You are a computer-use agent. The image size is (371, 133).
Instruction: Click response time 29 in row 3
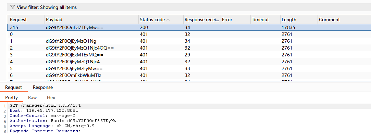[x=187, y=55]
